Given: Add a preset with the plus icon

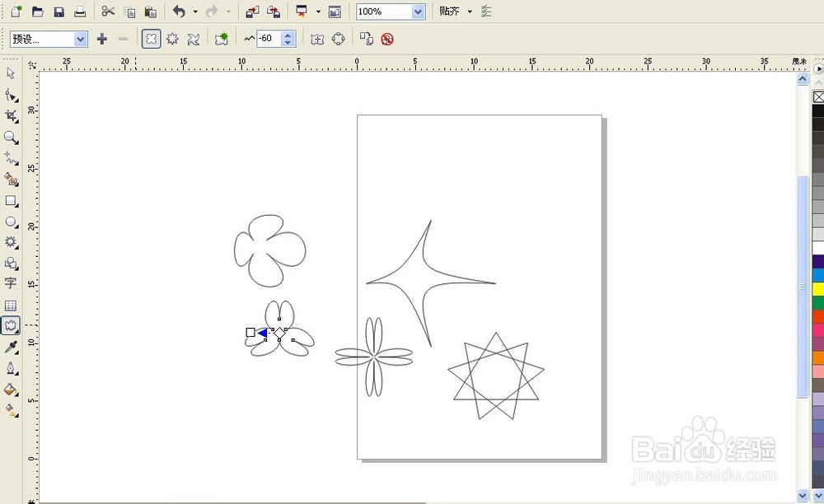Looking at the screenshot, I should [x=102, y=39].
